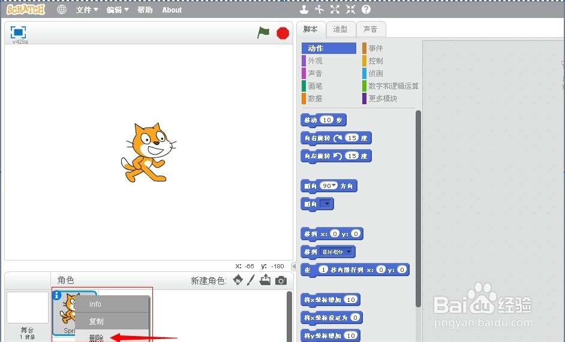The width and height of the screenshot is (565, 342).
Task: Click the green flag to start
Action: 263,33
